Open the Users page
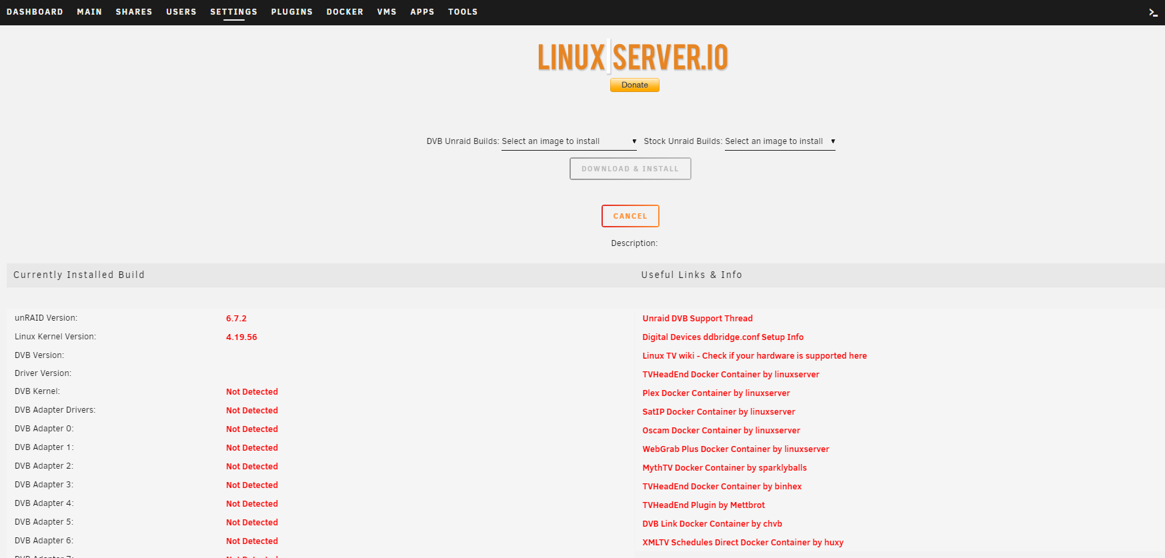1165x558 pixels. coord(181,12)
